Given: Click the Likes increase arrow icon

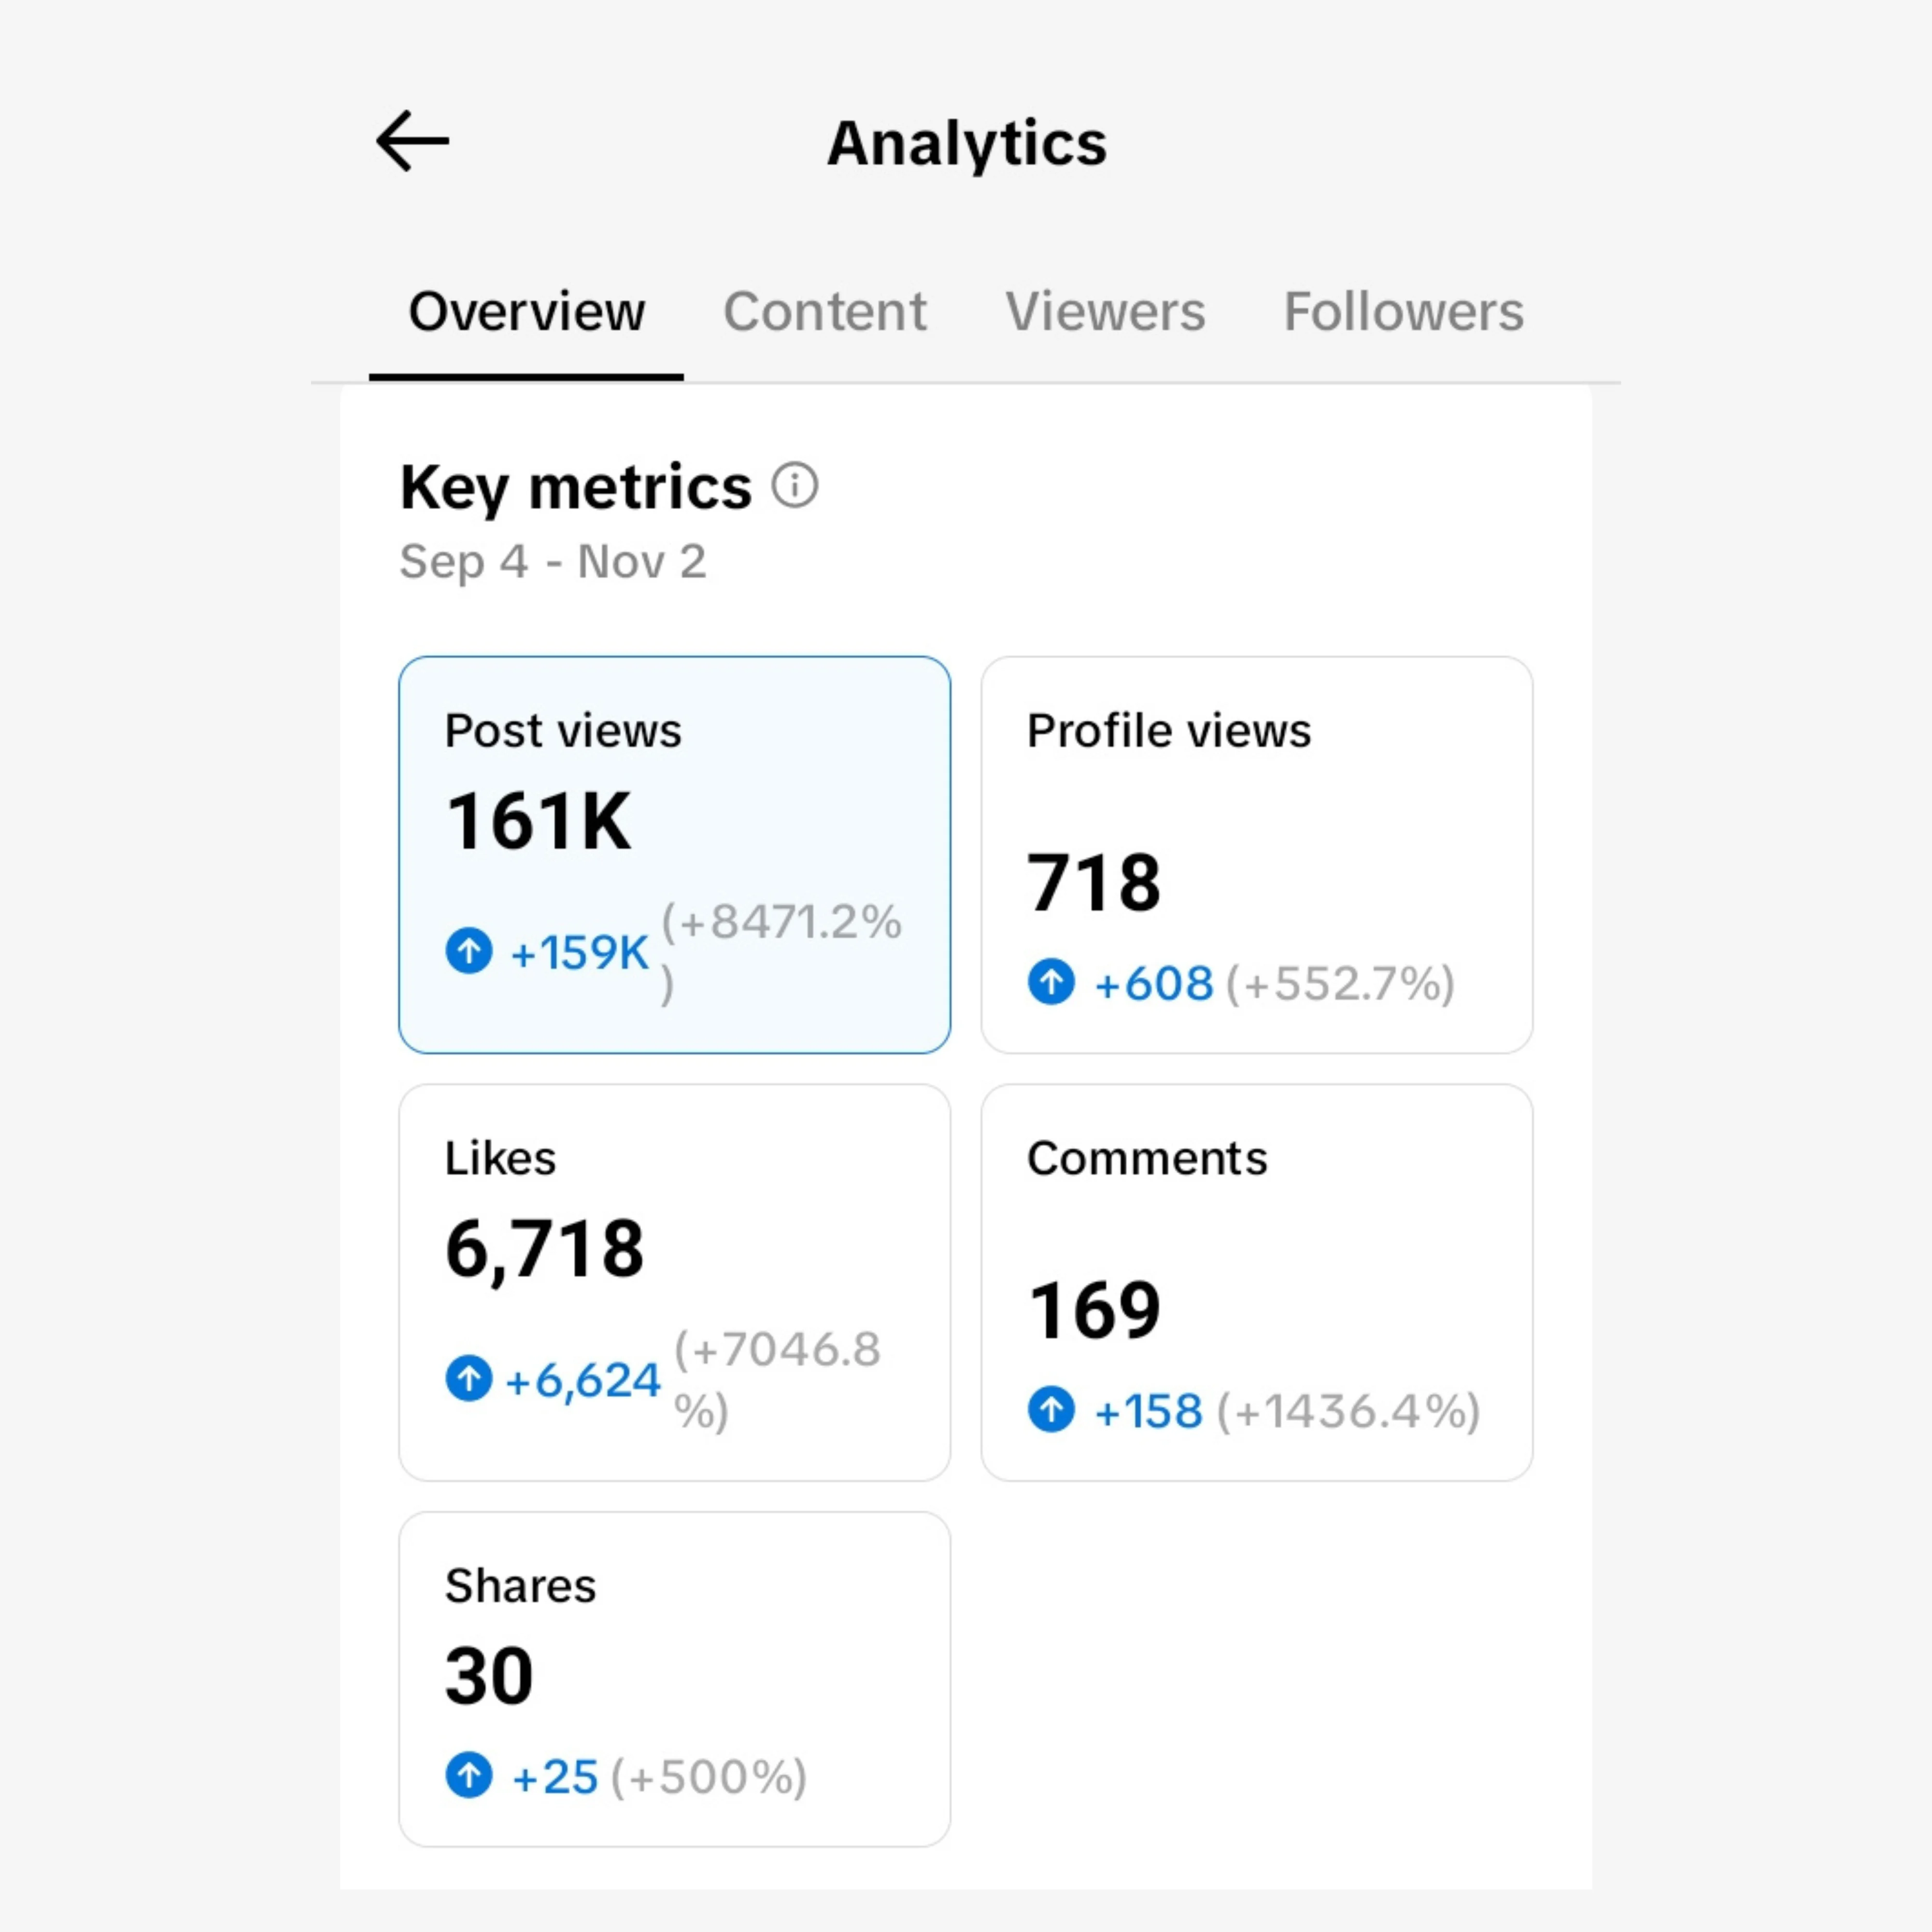Looking at the screenshot, I should (469, 1378).
